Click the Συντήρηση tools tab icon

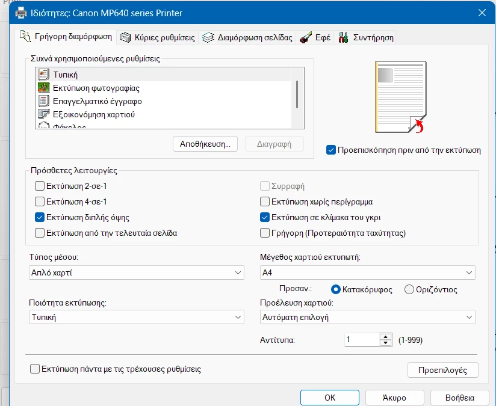tap(343, 38)
